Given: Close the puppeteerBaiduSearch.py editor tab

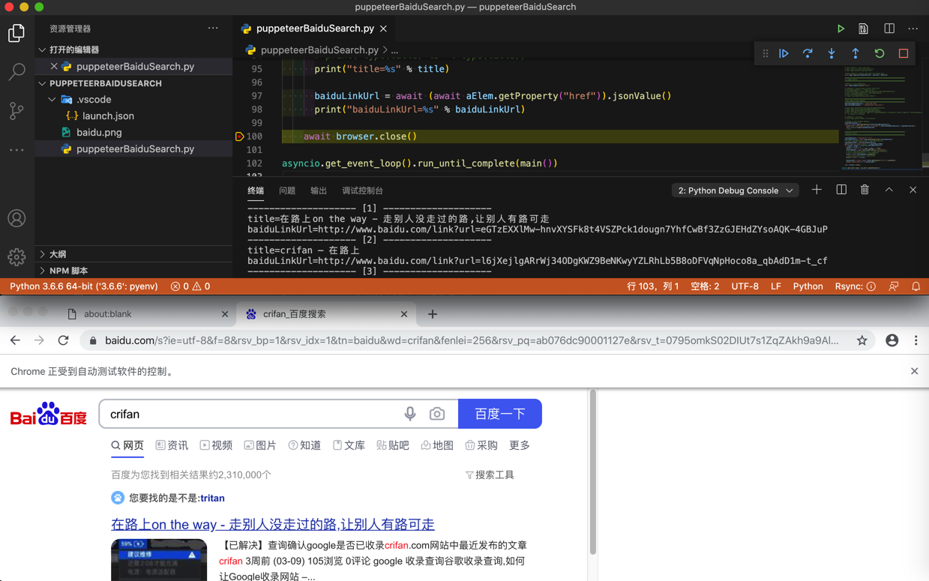Looking at the screenshot, I should coord(383,28).
